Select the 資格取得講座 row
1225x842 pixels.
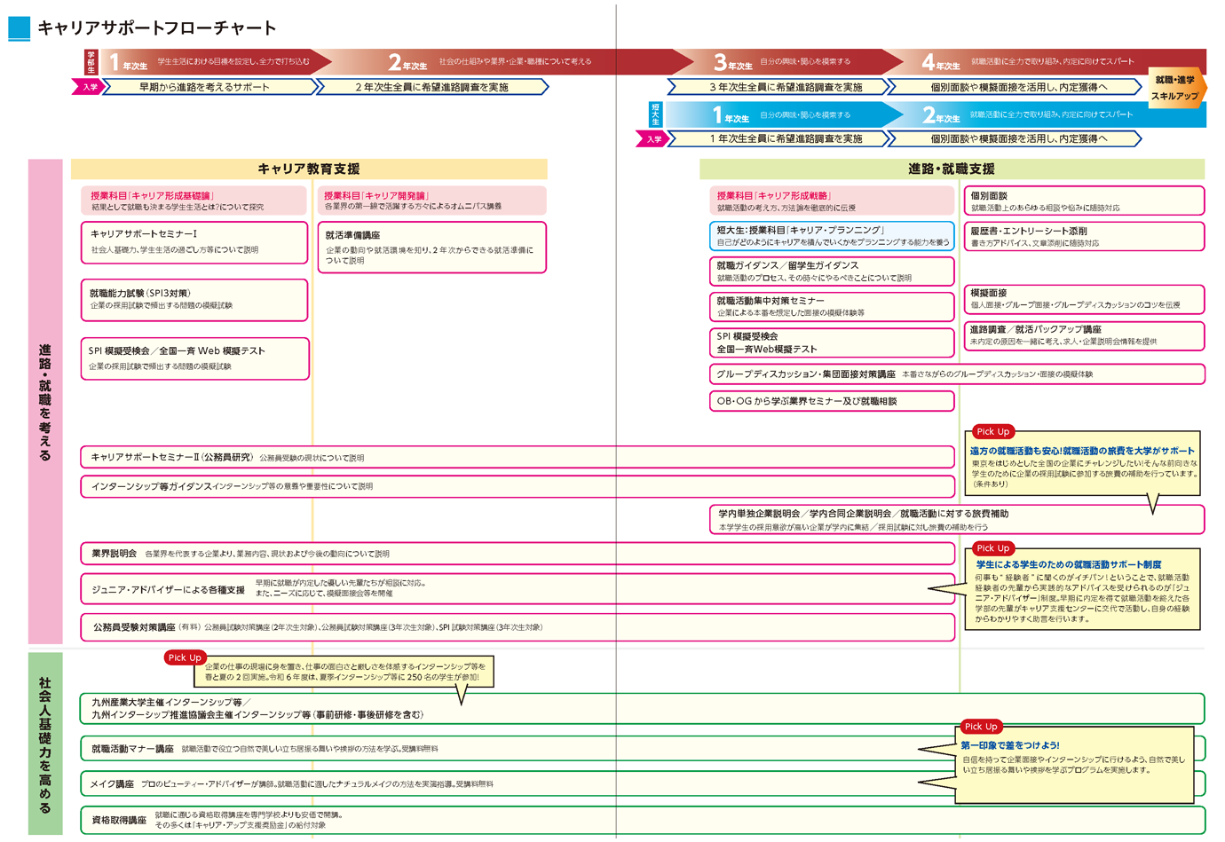click(x=515, y=820)
